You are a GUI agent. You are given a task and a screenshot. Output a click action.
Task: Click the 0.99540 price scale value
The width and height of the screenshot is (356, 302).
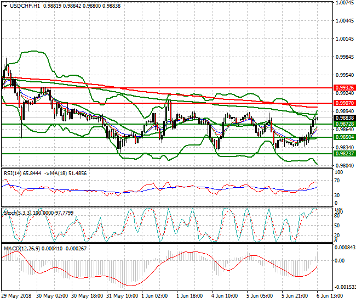345,75
